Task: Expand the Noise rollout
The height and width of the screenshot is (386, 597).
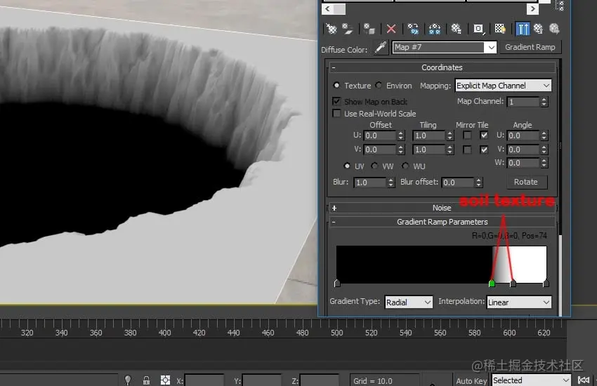Action: pyautogui.click(x=442, y=208)
